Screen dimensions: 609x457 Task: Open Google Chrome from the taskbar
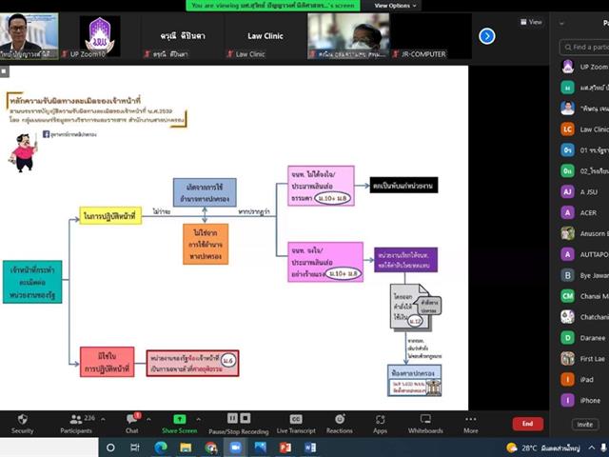(x=211, y=447)
